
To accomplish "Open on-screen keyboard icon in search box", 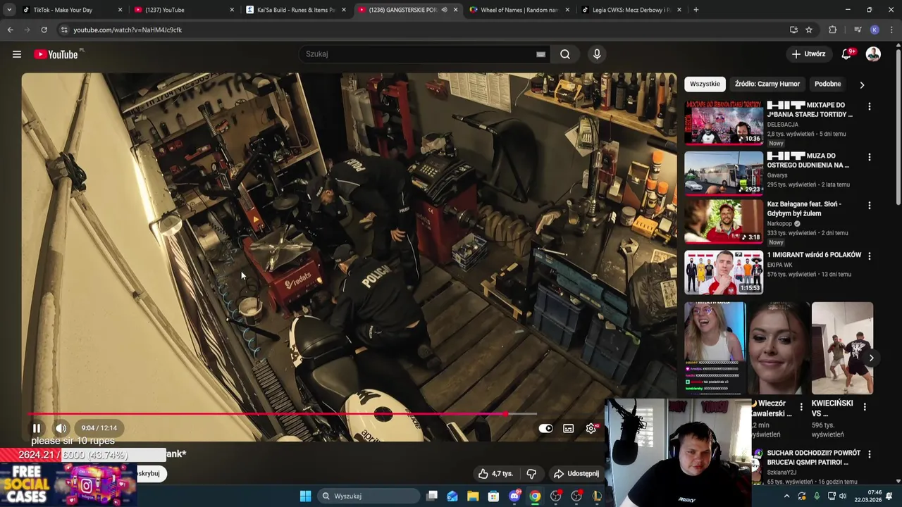I will click(540, 54).
